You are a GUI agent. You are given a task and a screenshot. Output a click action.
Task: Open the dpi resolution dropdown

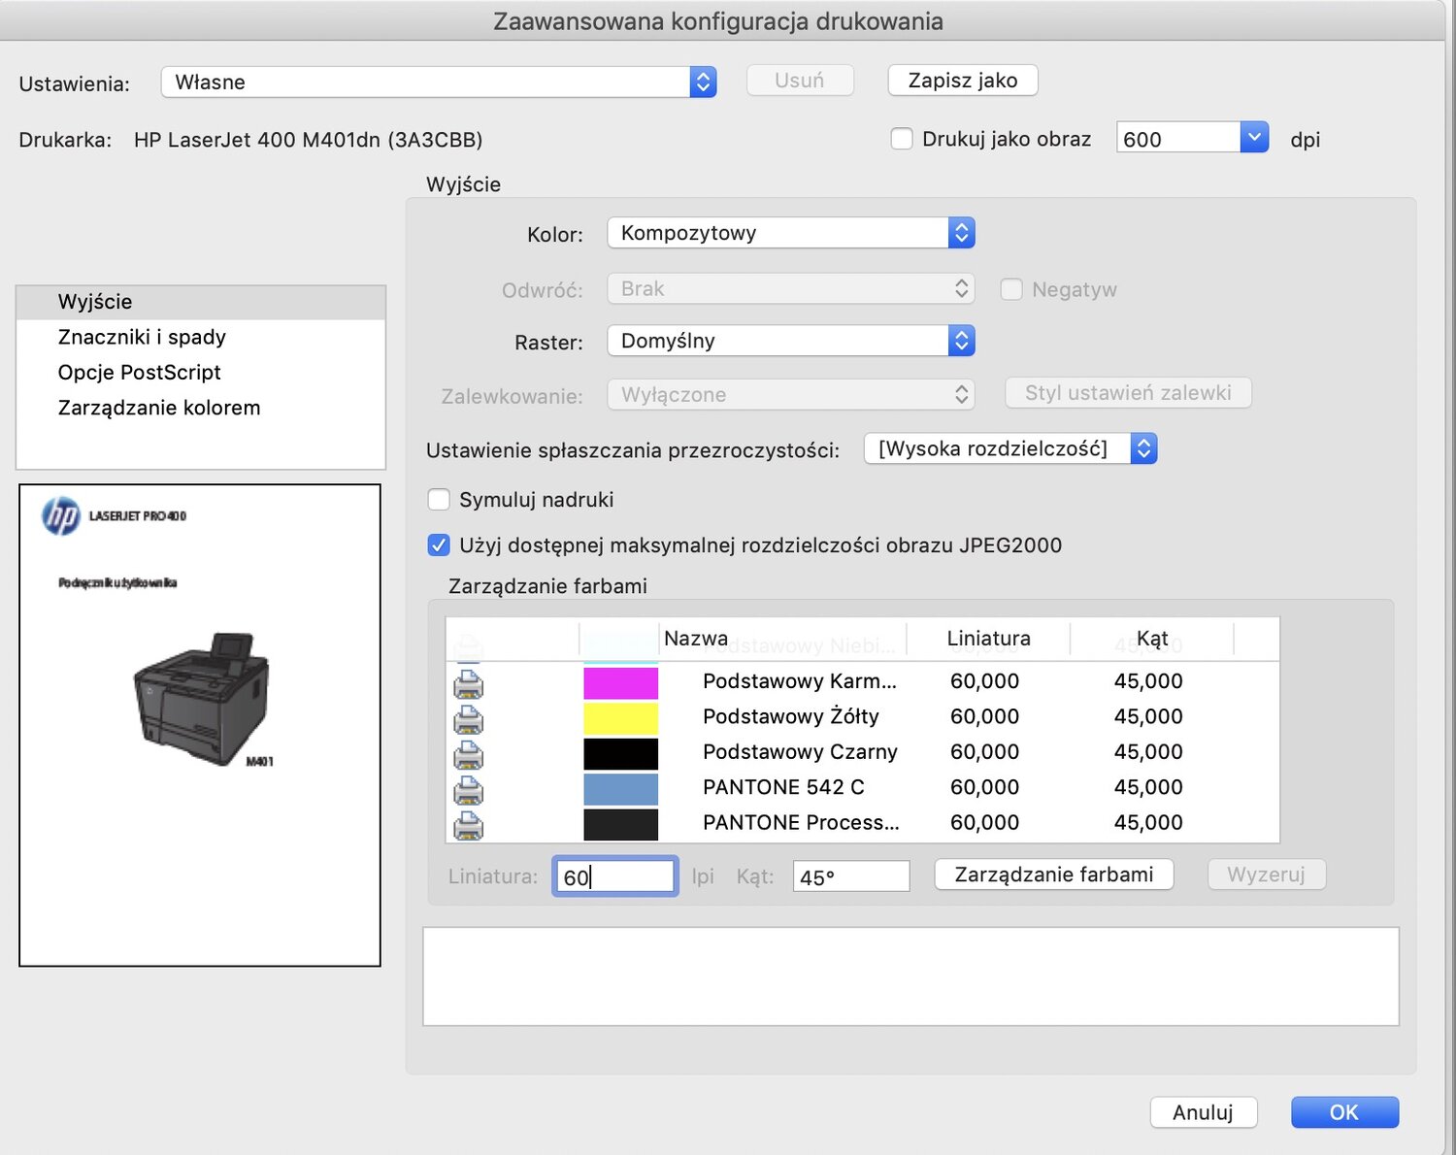1253,138
